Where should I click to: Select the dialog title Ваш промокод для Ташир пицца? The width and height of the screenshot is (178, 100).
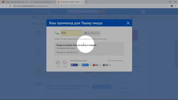[x=76, y=23]
